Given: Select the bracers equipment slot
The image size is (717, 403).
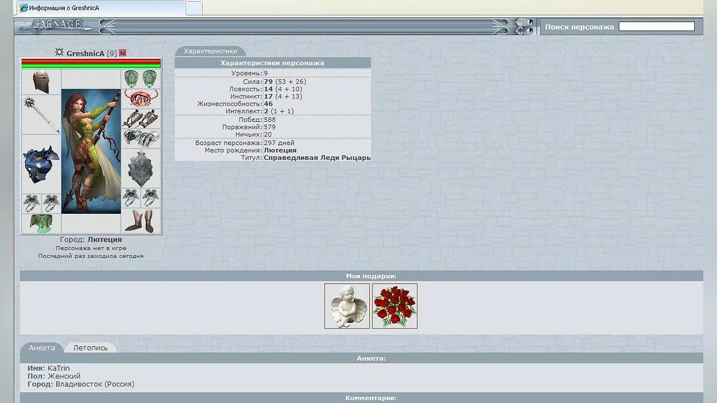Looking at the screenshot, I should coord(141,118).
